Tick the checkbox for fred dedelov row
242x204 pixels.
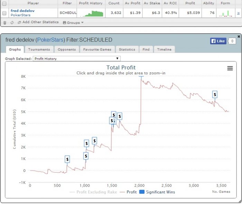click(x=4, y=13)
